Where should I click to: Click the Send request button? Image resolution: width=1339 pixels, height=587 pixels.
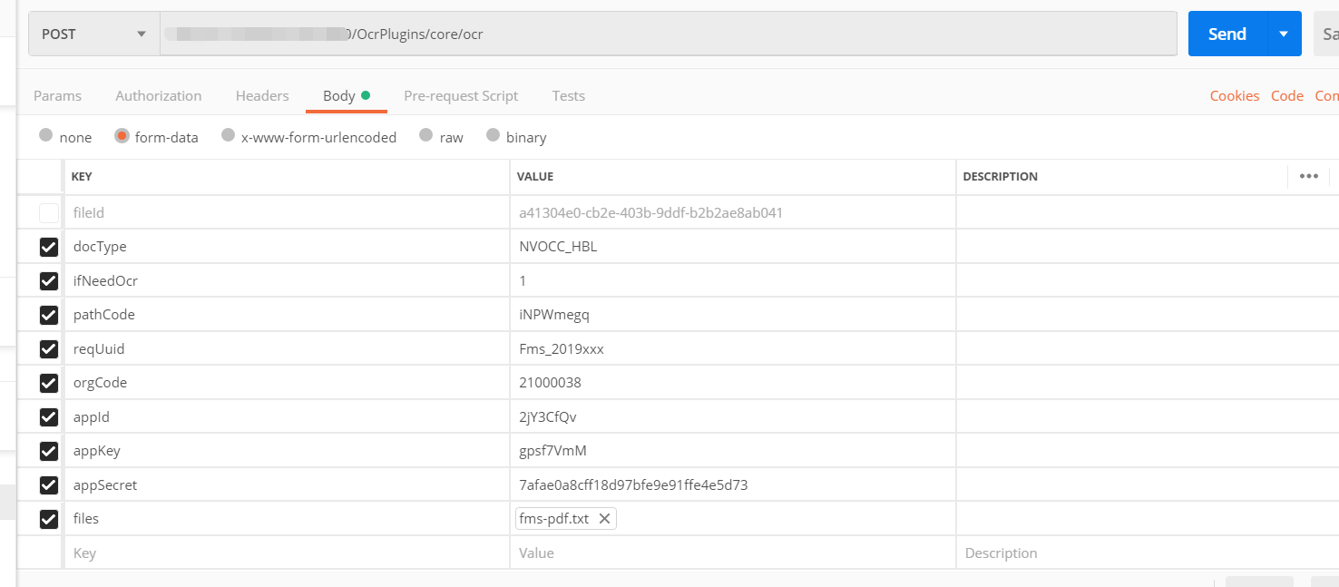[x=1227, y=34]
